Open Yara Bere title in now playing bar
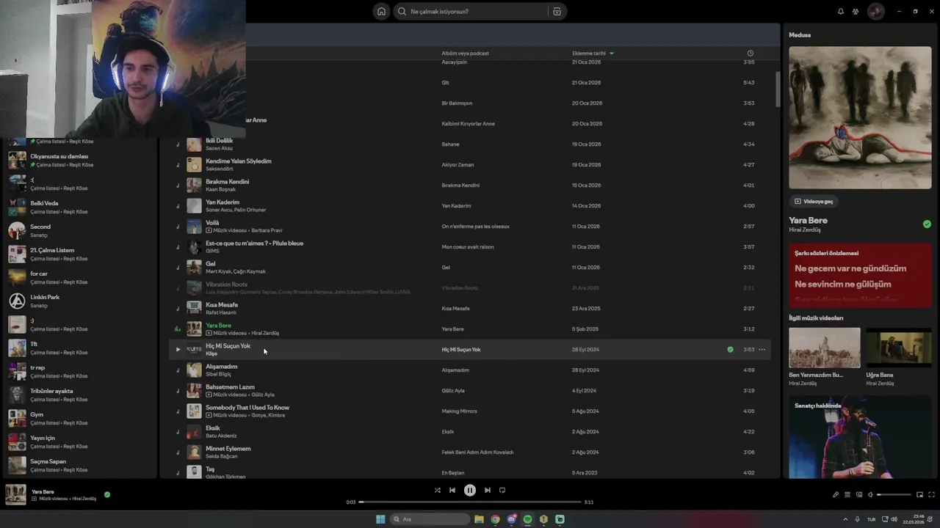Screen dimensions: 940x528 pos(43,491)
